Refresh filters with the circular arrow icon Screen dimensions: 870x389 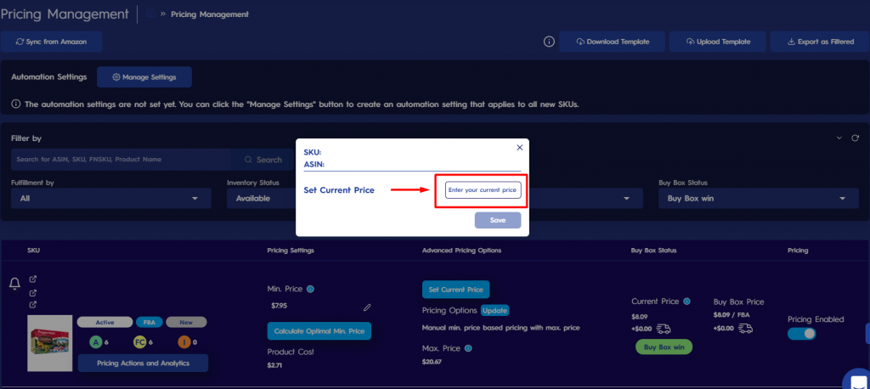click(855, 138)
